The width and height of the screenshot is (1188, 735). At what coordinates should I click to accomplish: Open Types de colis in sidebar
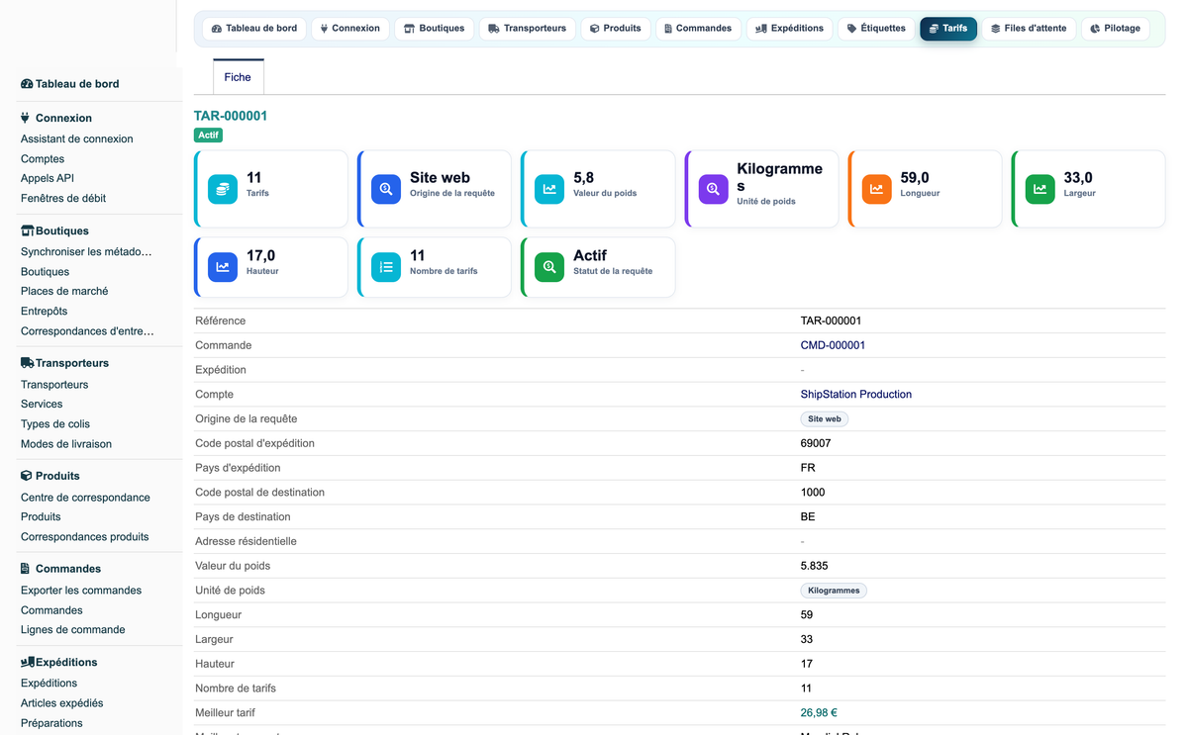(x=55, y=424)
